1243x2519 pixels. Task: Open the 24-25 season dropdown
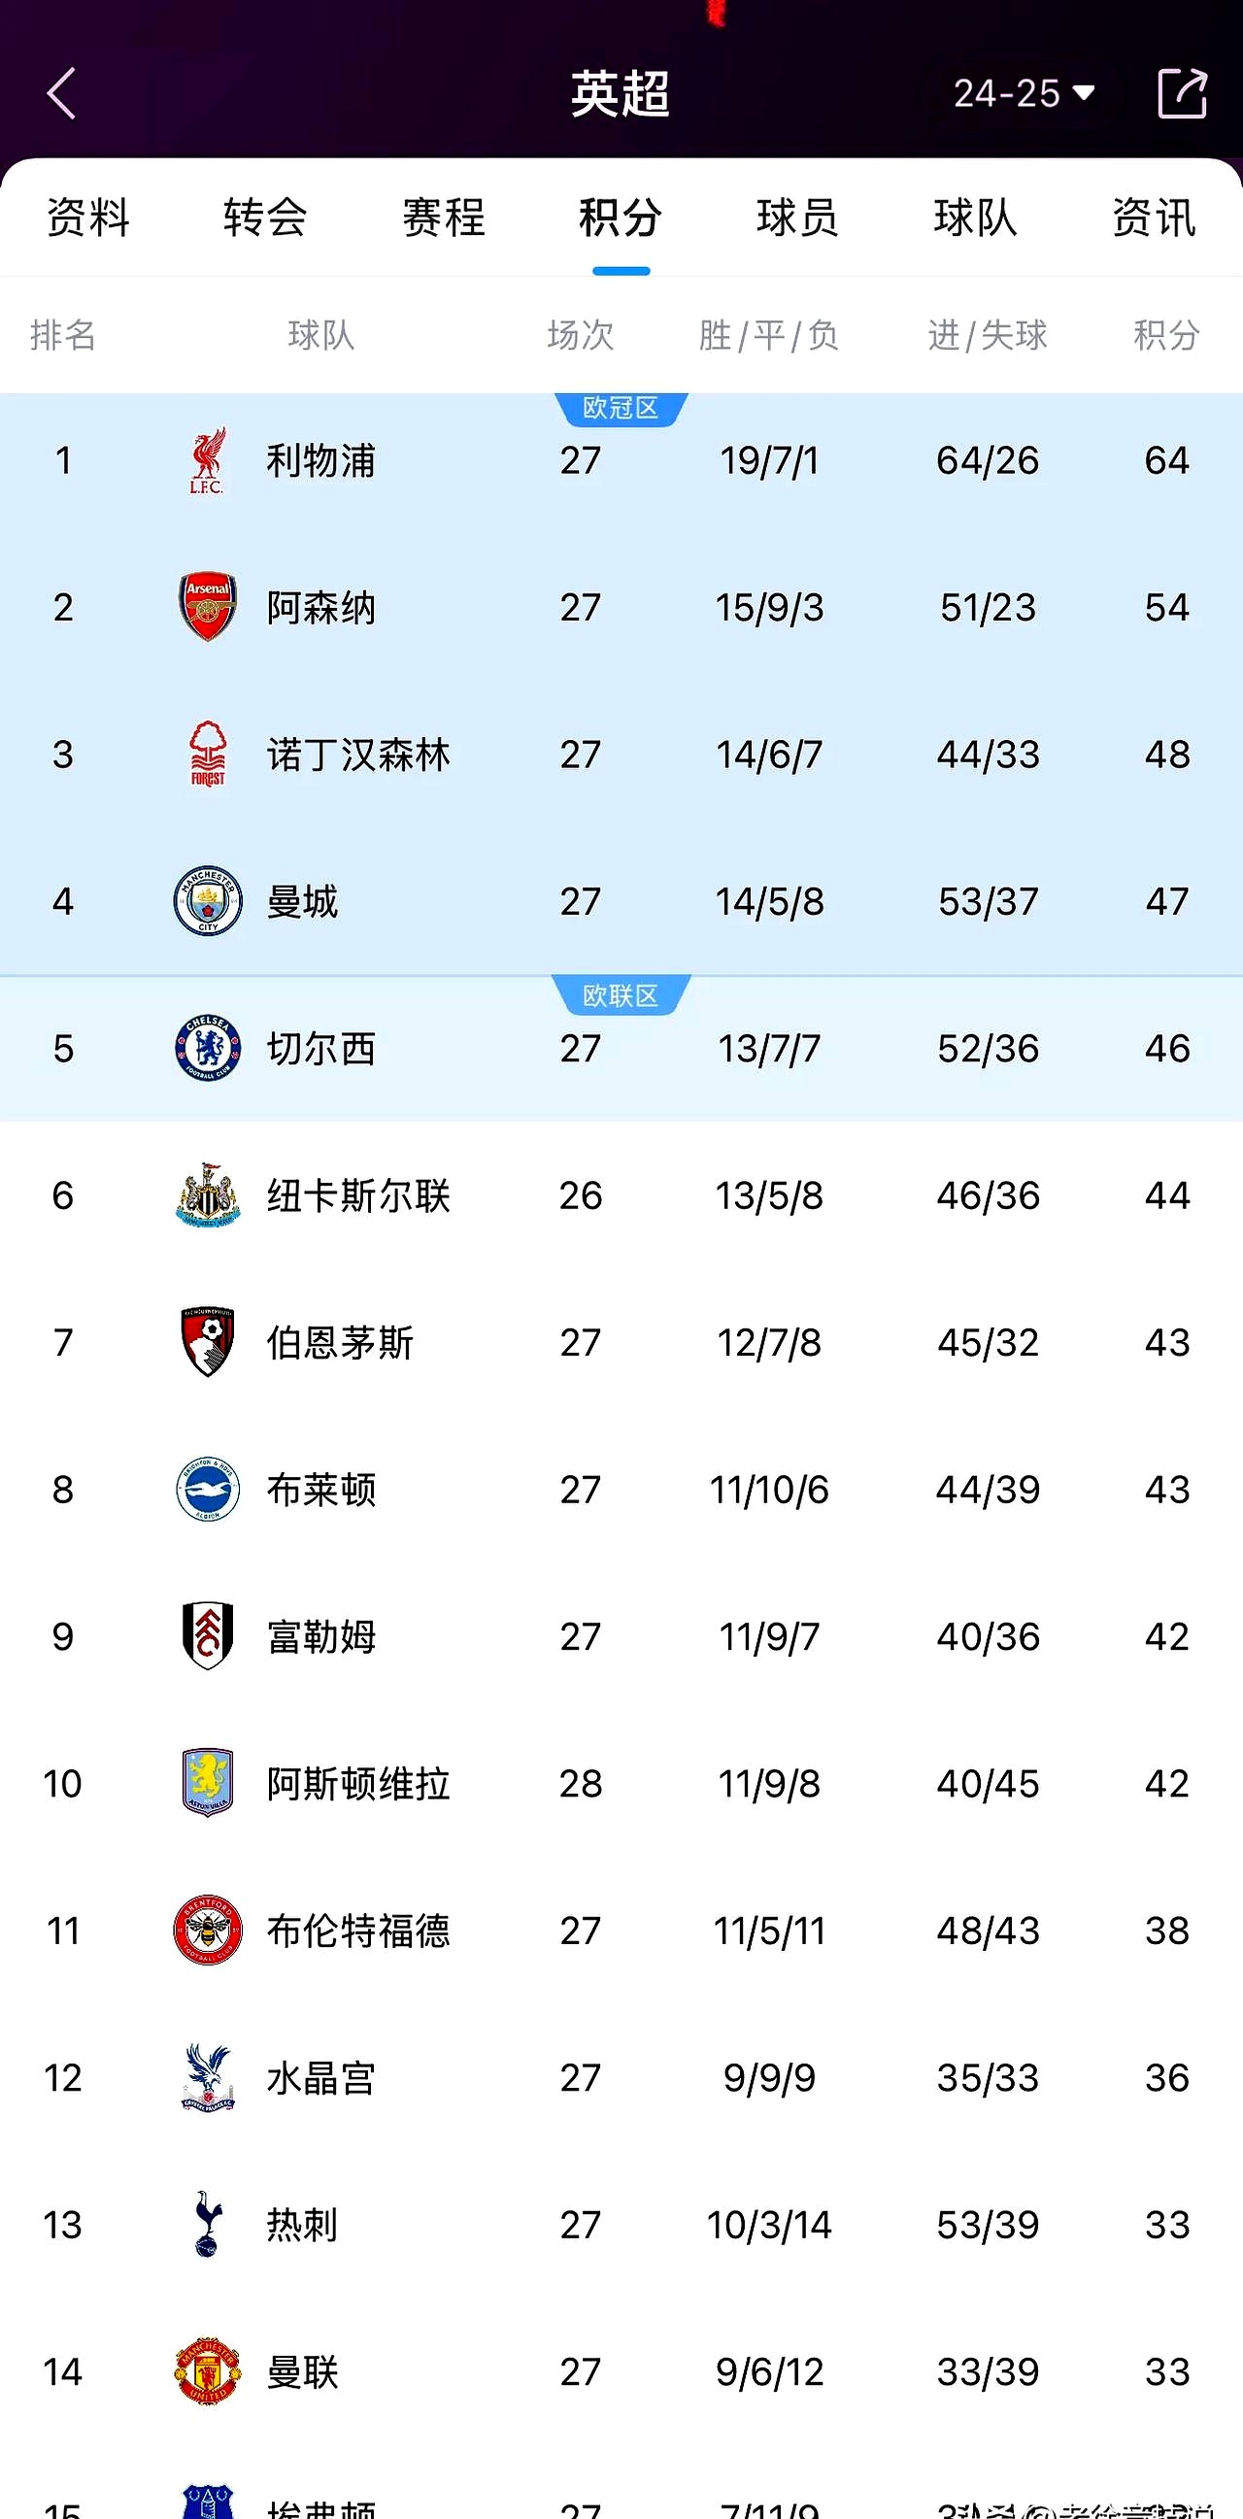pyautogui.click(x=1023, y=94)
